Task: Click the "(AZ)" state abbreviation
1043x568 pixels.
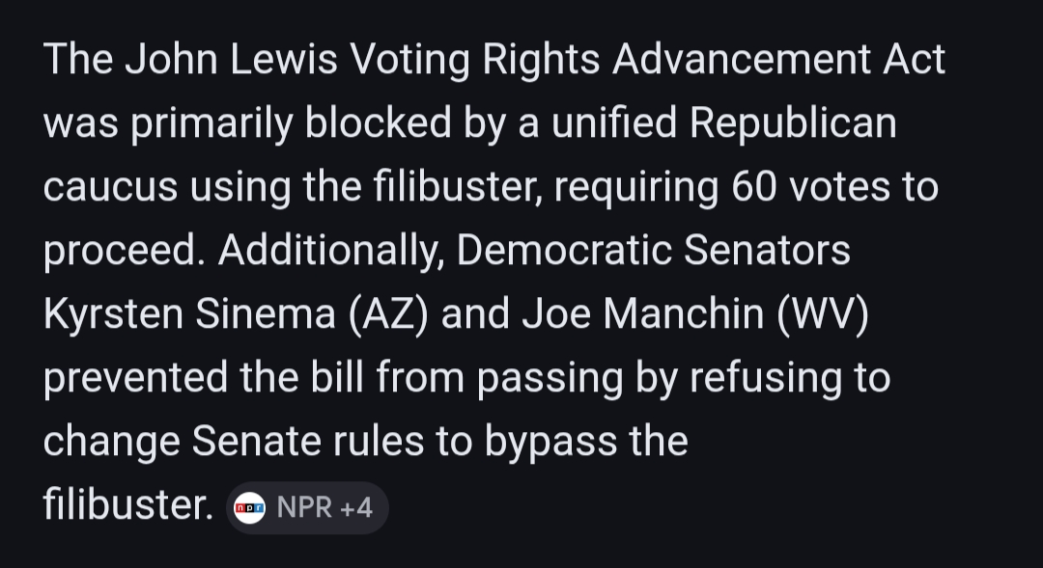Action: coord(390,314)
